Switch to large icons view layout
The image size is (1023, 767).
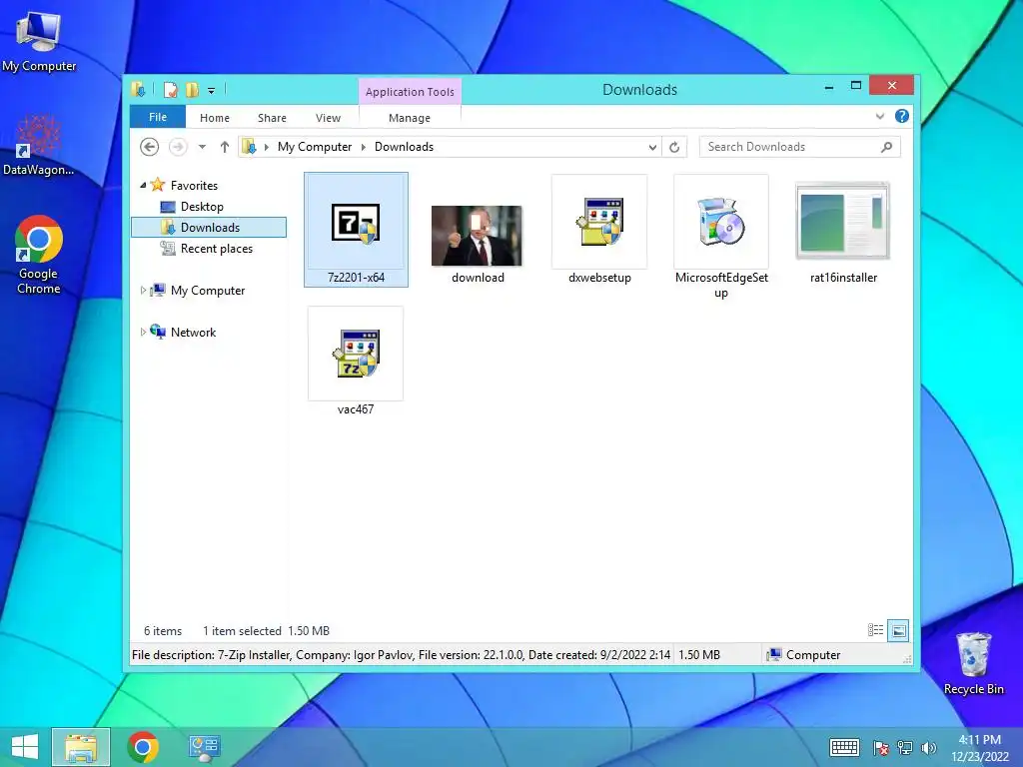point(898,630)
